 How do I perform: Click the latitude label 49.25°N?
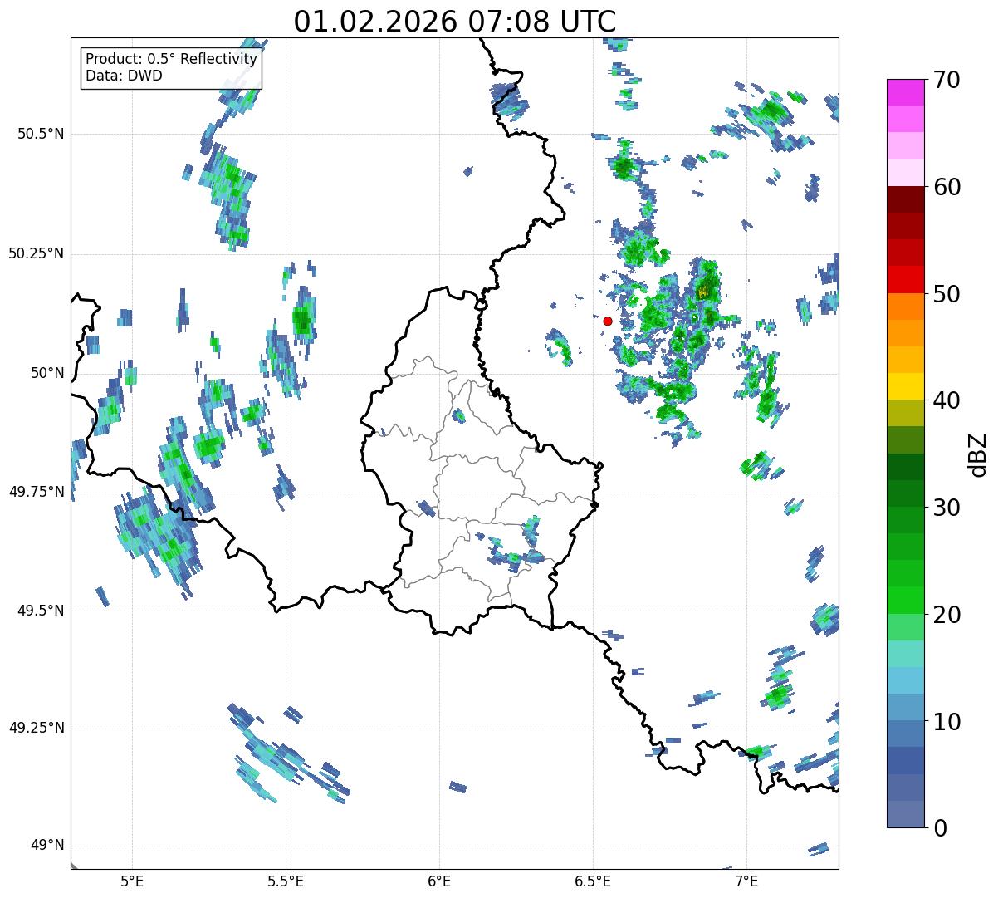pos(37,728)
